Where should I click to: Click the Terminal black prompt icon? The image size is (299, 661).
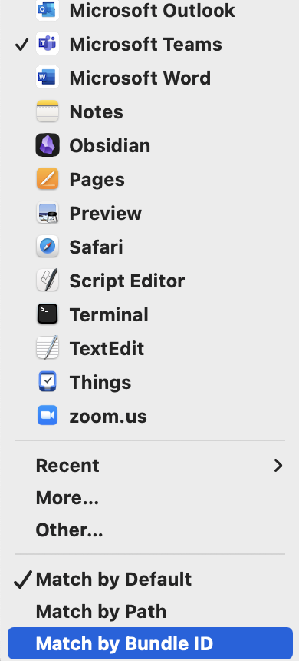click(47, 314)
